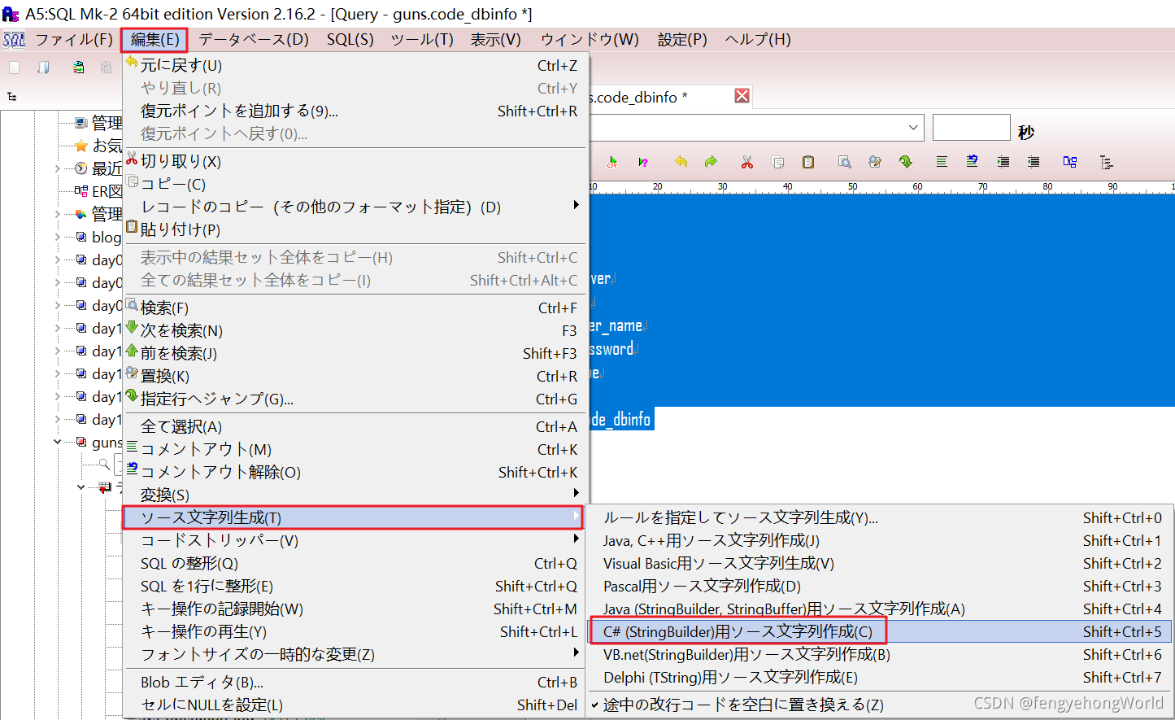This screenshot has height=720, width=1175.
Task: Choose Pascal用ソース文字列作成(D)
Action: pyautogui.click(x=880, y=586)
